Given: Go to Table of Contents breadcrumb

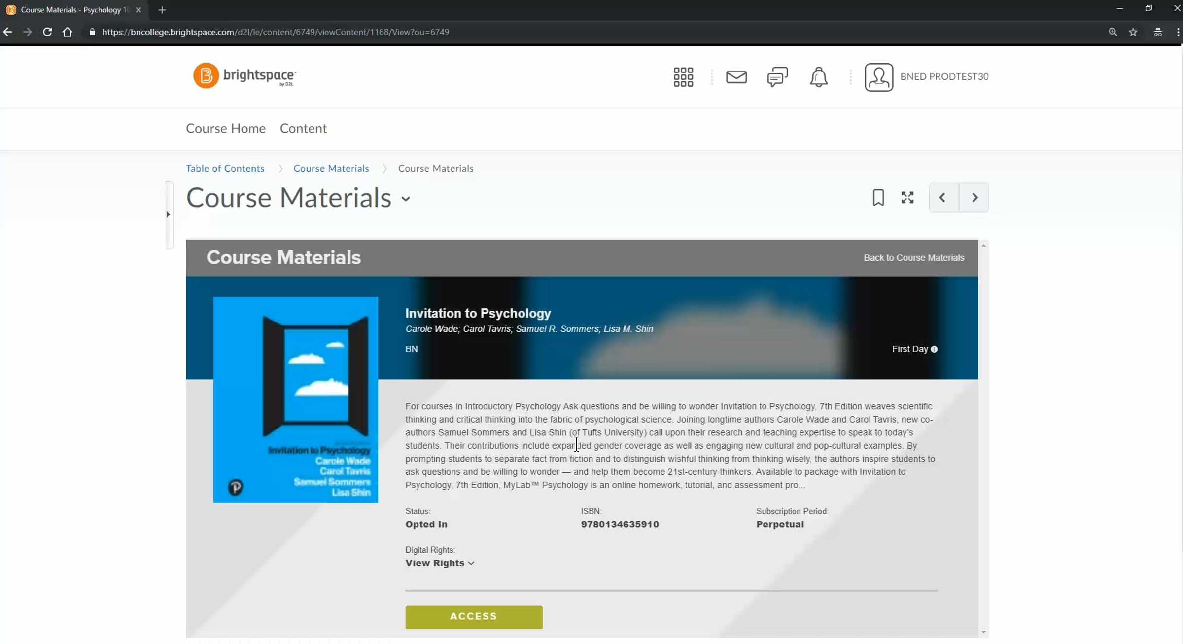Looking at the screenshot, I should (x=225, y=168).
